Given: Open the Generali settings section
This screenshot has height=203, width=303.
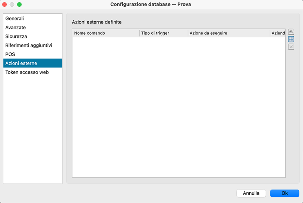Looking at the screenshot, I should pos(15,18).
